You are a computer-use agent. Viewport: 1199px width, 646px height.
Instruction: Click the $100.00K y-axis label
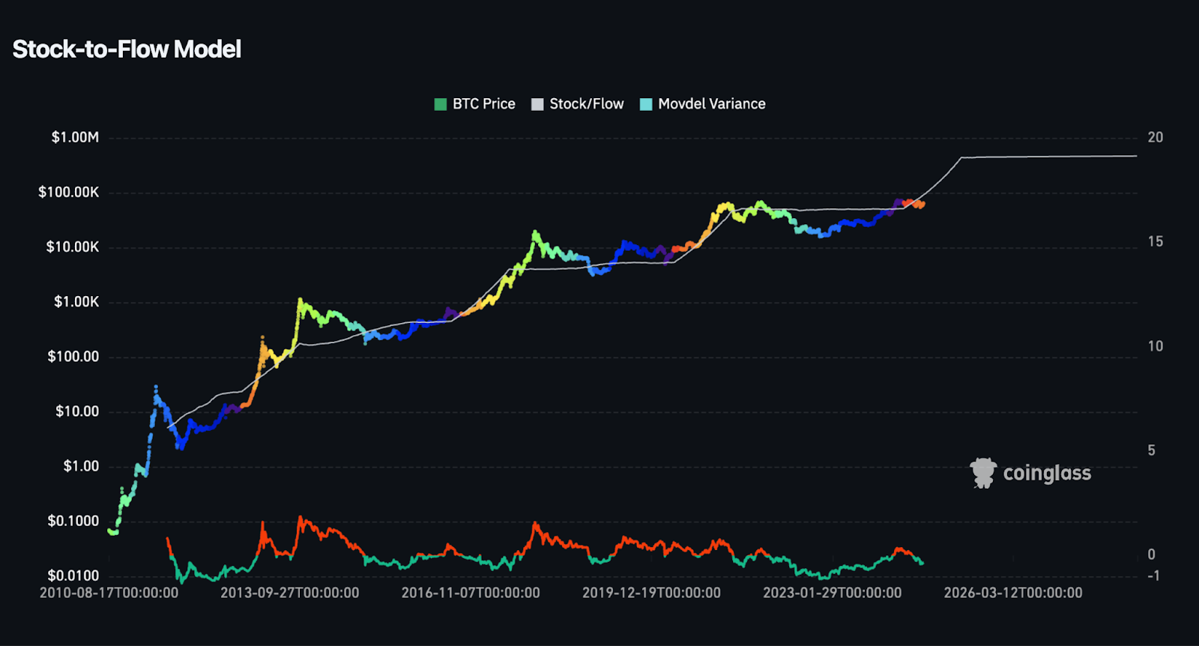pos(69,193)
